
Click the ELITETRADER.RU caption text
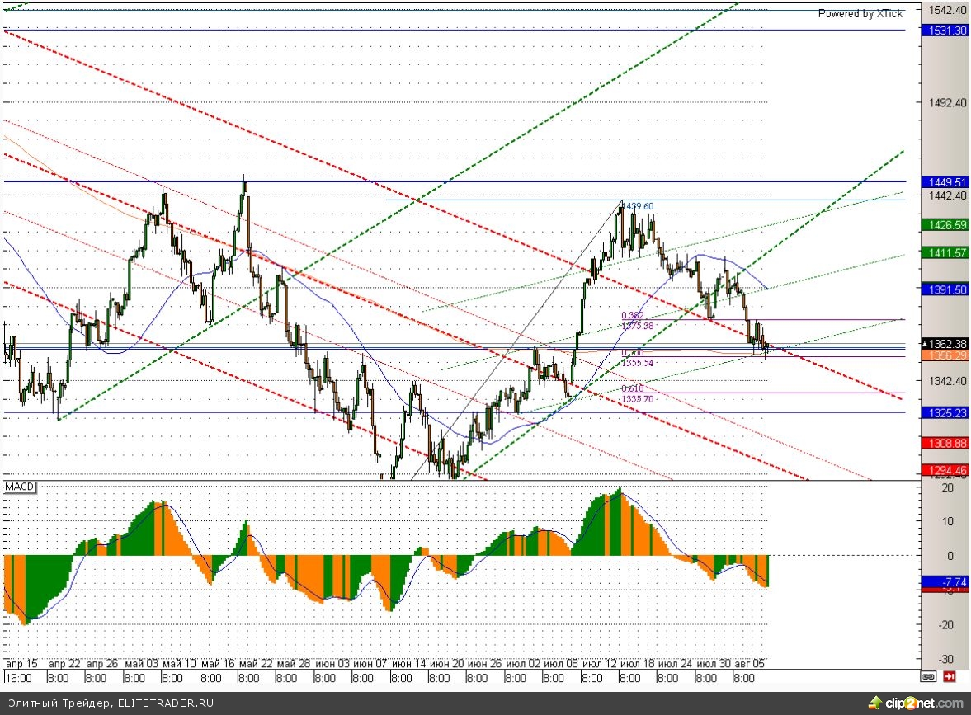click(109, 703)
